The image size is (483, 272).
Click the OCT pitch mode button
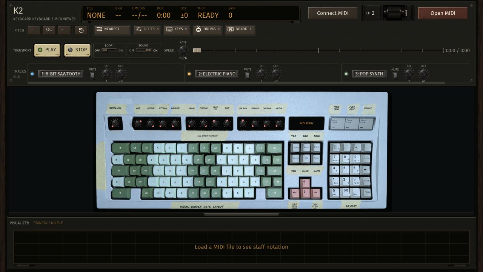tap(50, 30)
